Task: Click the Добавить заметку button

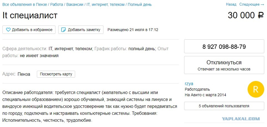Action: click(x=81, y=30)
